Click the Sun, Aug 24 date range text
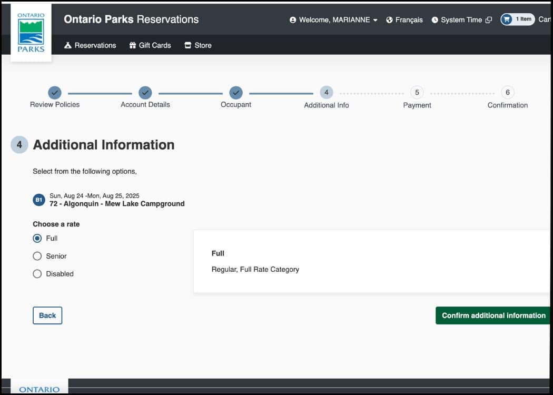Viewport: 553px width, 395px height. click(94, 196)
